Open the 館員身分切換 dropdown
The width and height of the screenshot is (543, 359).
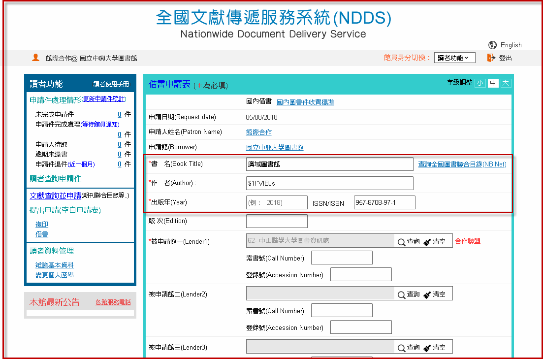point(455,58)
